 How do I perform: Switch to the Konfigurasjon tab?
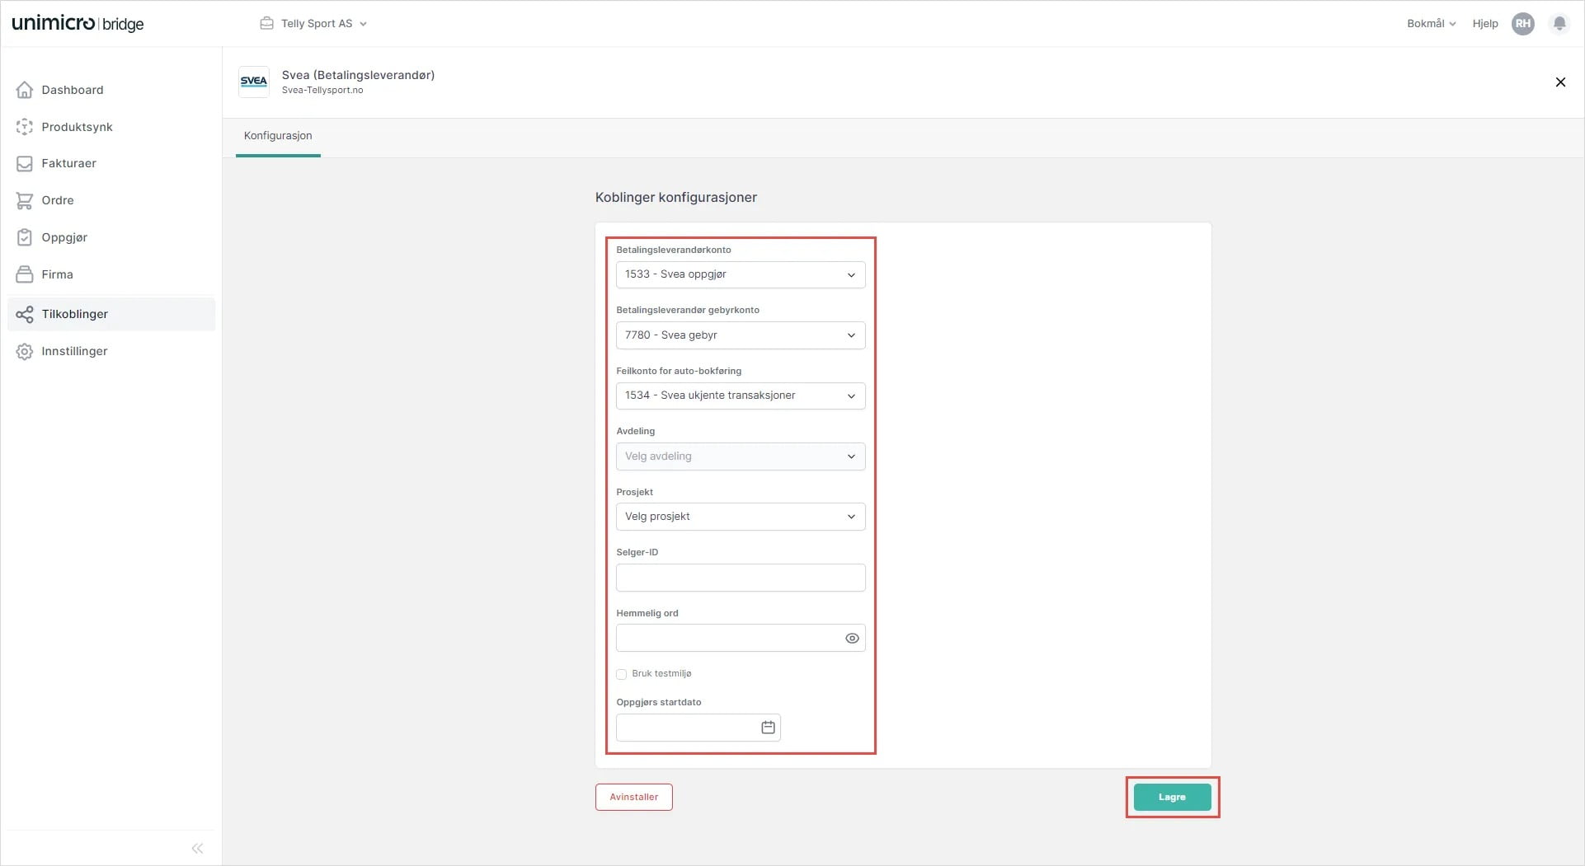coord(278,136)
